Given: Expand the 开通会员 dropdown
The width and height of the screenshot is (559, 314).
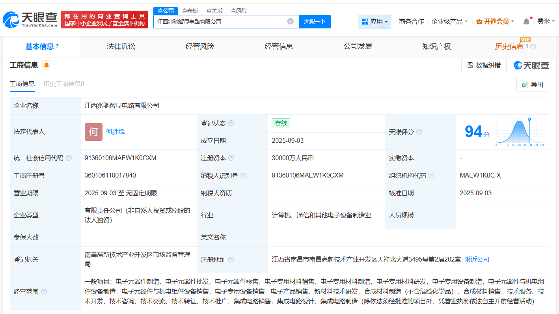Looking at the screenshot, I should (495, 22).
